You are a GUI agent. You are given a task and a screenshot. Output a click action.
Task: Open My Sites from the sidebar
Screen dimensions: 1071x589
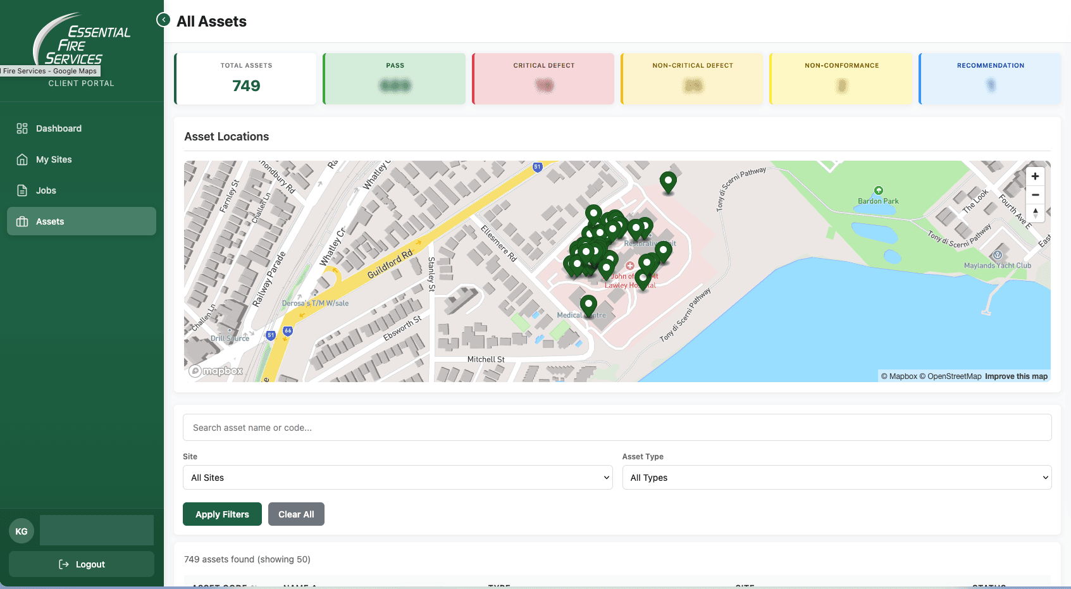(x=22, y=159)
